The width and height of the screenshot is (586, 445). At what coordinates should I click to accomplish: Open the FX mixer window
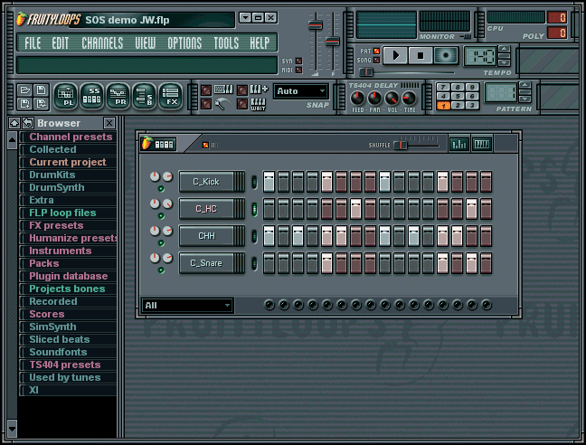pos(170,95)
